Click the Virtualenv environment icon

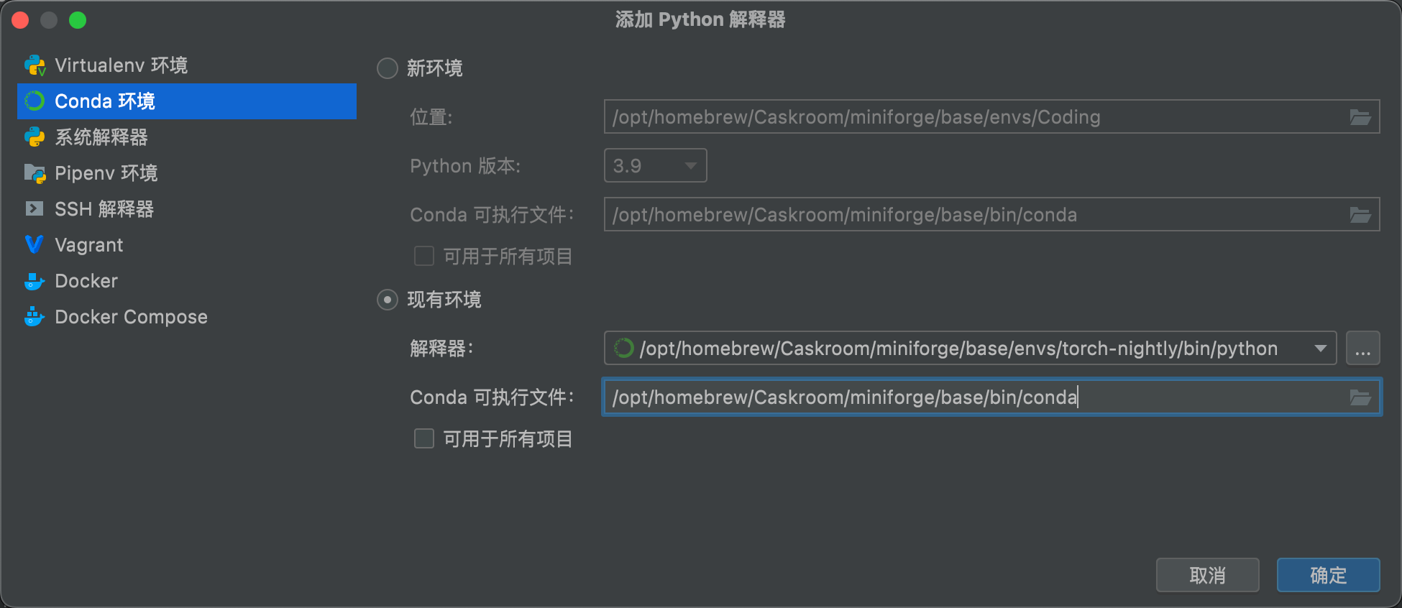(x=35, y=65)
